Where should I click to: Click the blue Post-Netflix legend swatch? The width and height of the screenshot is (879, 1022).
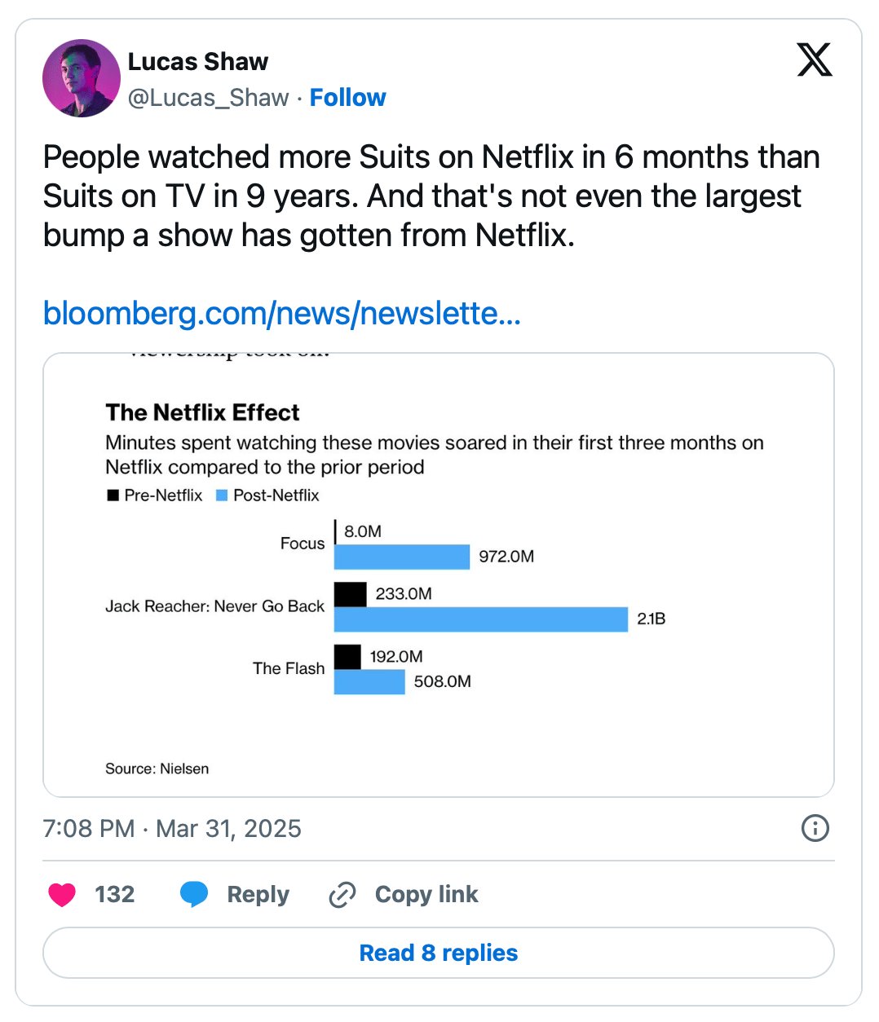point(222,496)
